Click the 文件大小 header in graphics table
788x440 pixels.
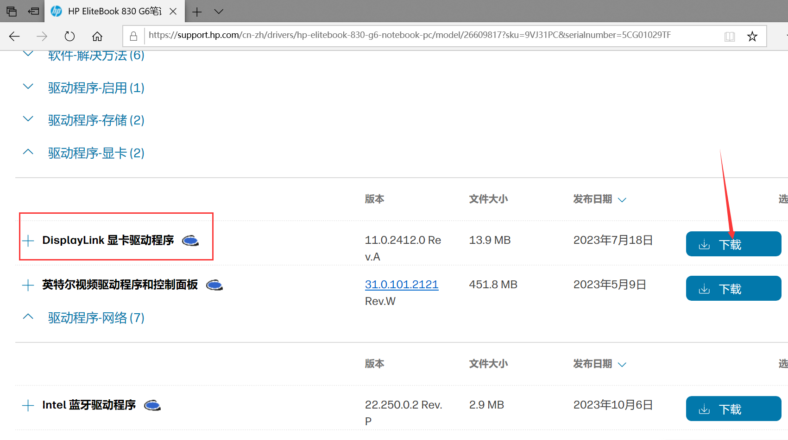[488, 199]
